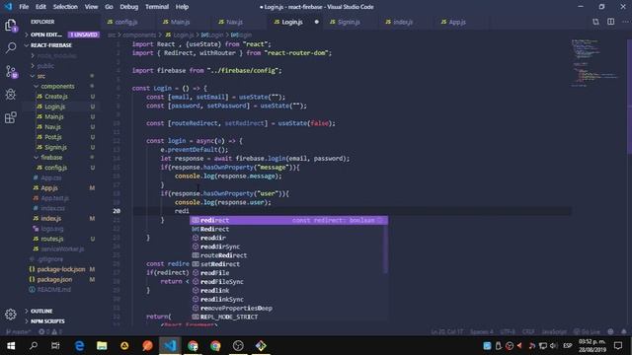Open the Source Control view
This screenshot has height=355, width=632.
pyautogui.click(x=11, y=72)
